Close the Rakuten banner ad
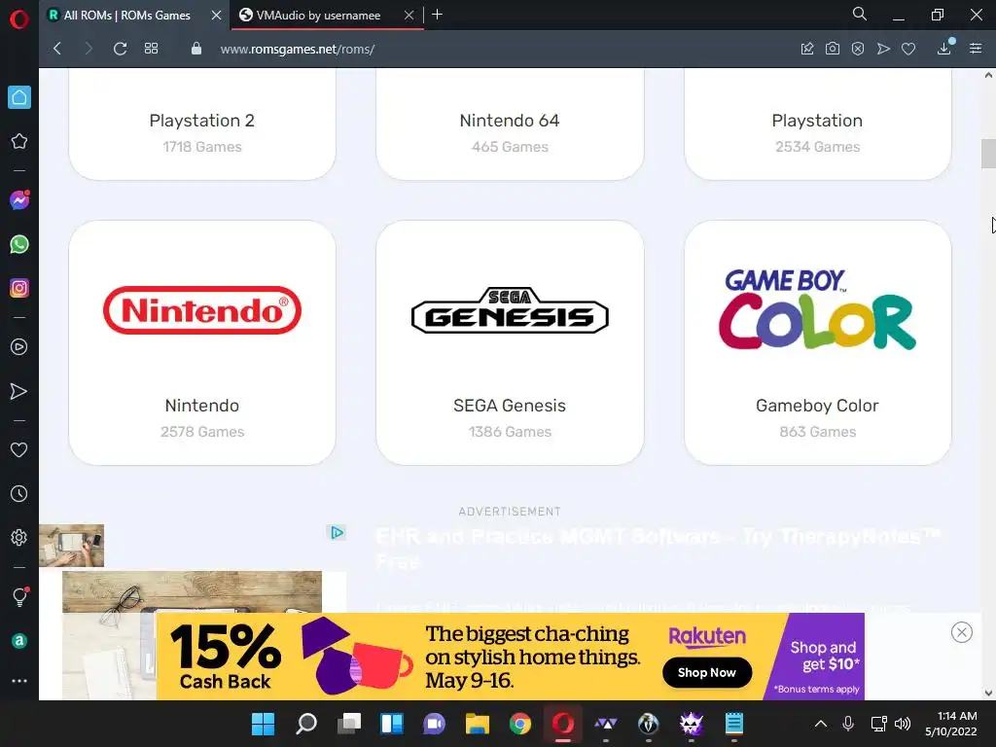This screenshot has width=996, height=747. click(962, 632)
